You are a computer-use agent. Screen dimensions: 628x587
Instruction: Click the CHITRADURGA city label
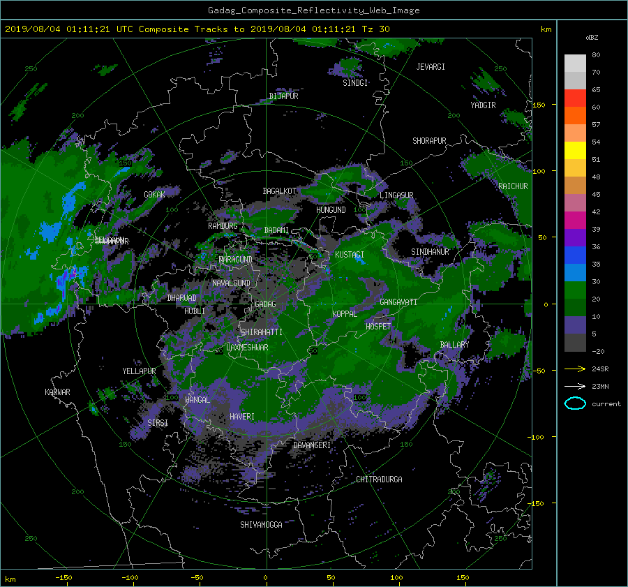click(x=379, y=480)
